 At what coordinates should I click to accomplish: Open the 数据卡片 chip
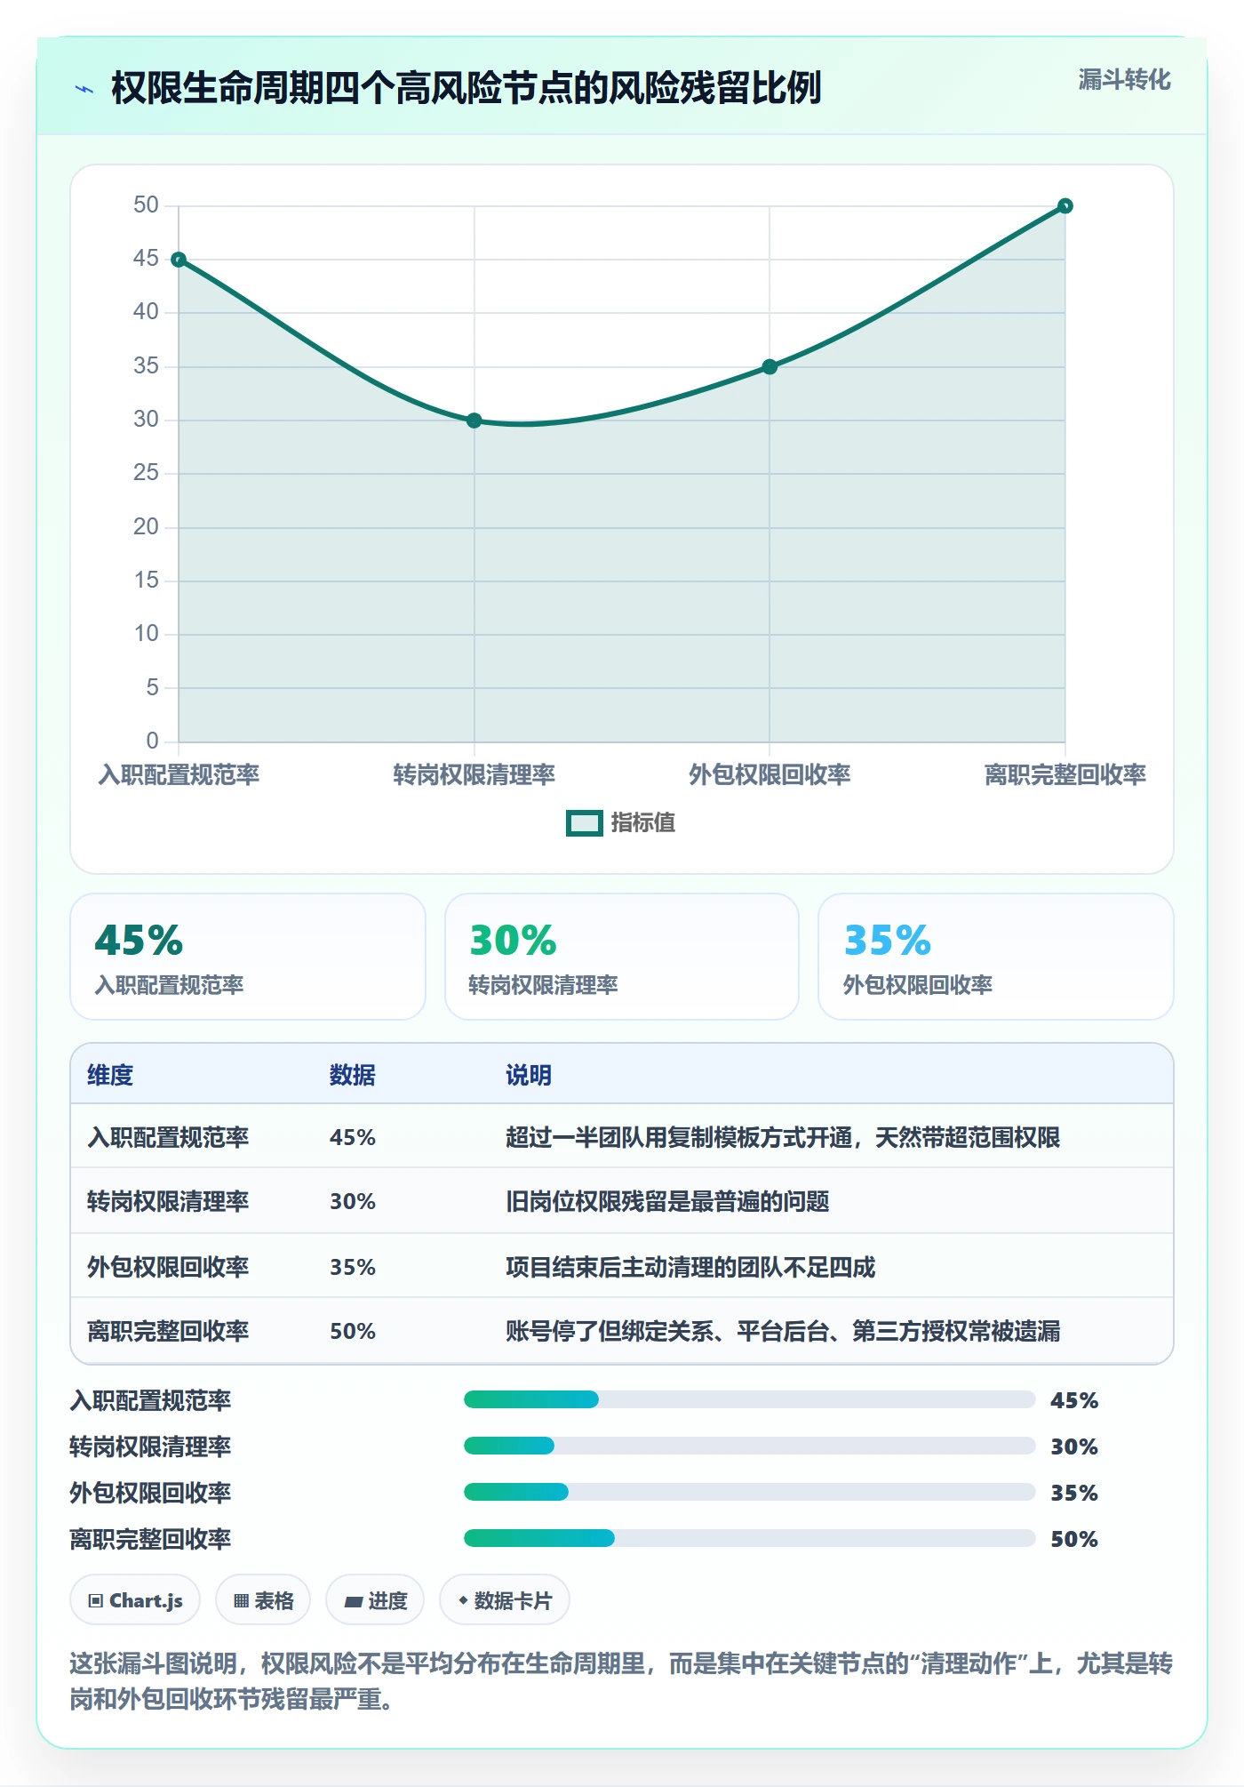(505, 1600)
